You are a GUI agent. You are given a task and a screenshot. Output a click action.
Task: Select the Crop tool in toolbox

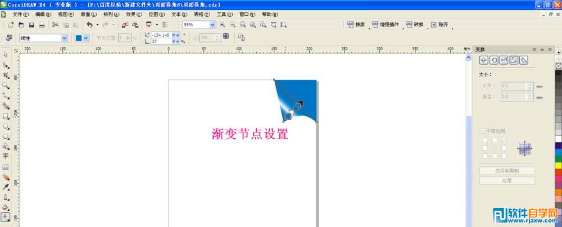(6, 75)
